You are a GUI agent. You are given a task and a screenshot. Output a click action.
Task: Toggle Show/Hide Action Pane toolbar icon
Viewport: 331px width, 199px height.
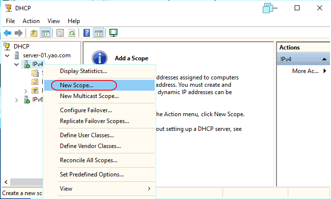click(x=98, y=33)
